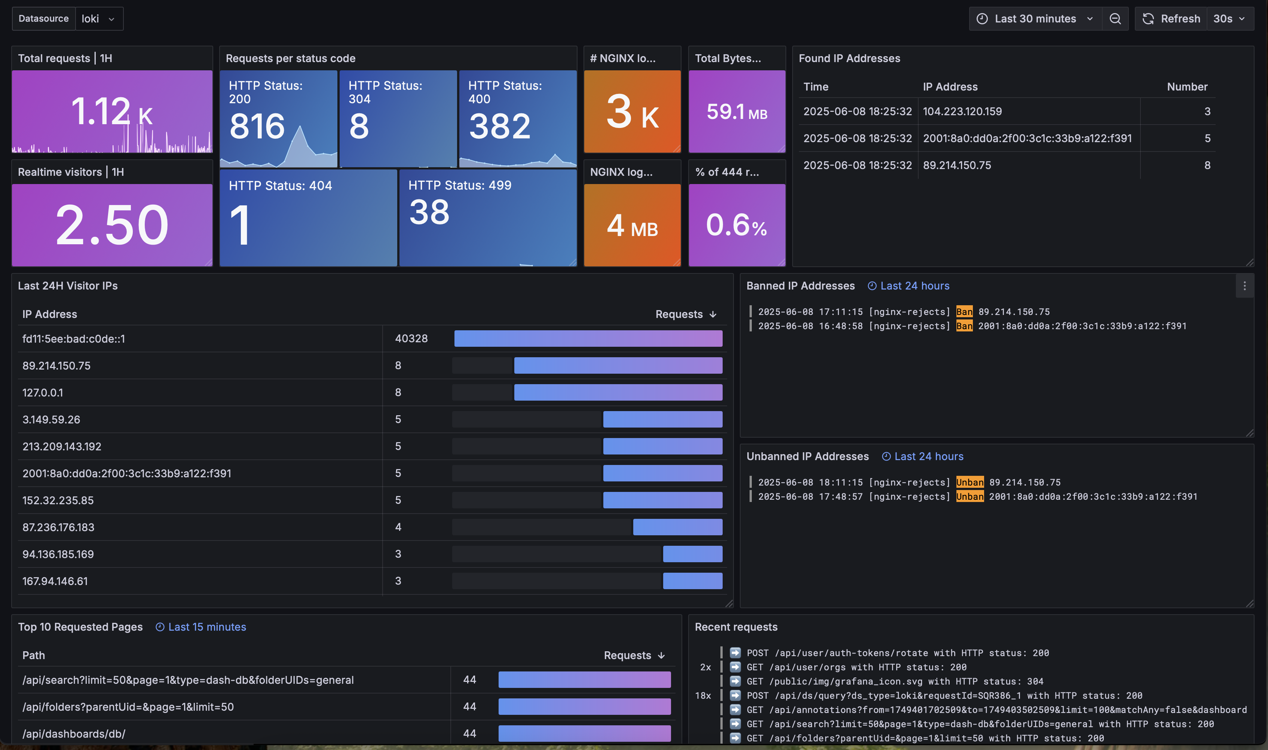The height and width of the screenshot is (750, 1268).
Task: Expand the Last 30 minutes time picker
Action: click(1035, 19)
